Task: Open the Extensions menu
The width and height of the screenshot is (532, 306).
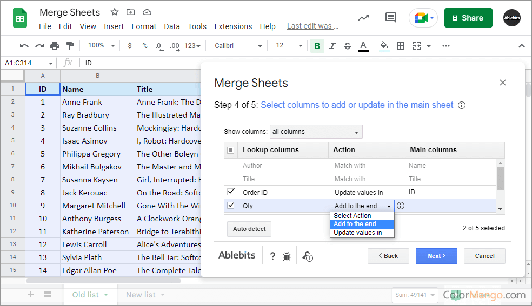Action: (233, 26)
